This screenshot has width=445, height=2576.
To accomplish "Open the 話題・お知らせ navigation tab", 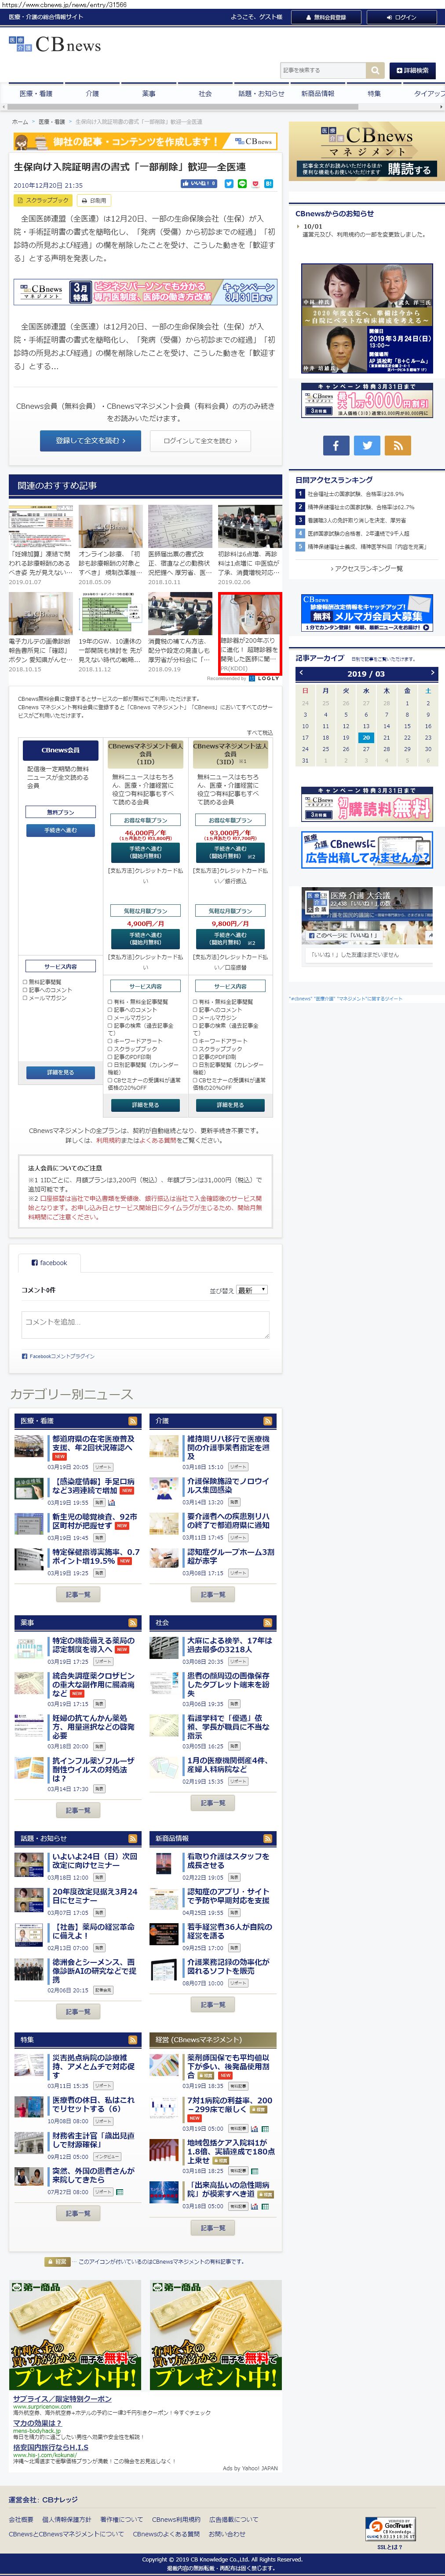I will point(261,93).
